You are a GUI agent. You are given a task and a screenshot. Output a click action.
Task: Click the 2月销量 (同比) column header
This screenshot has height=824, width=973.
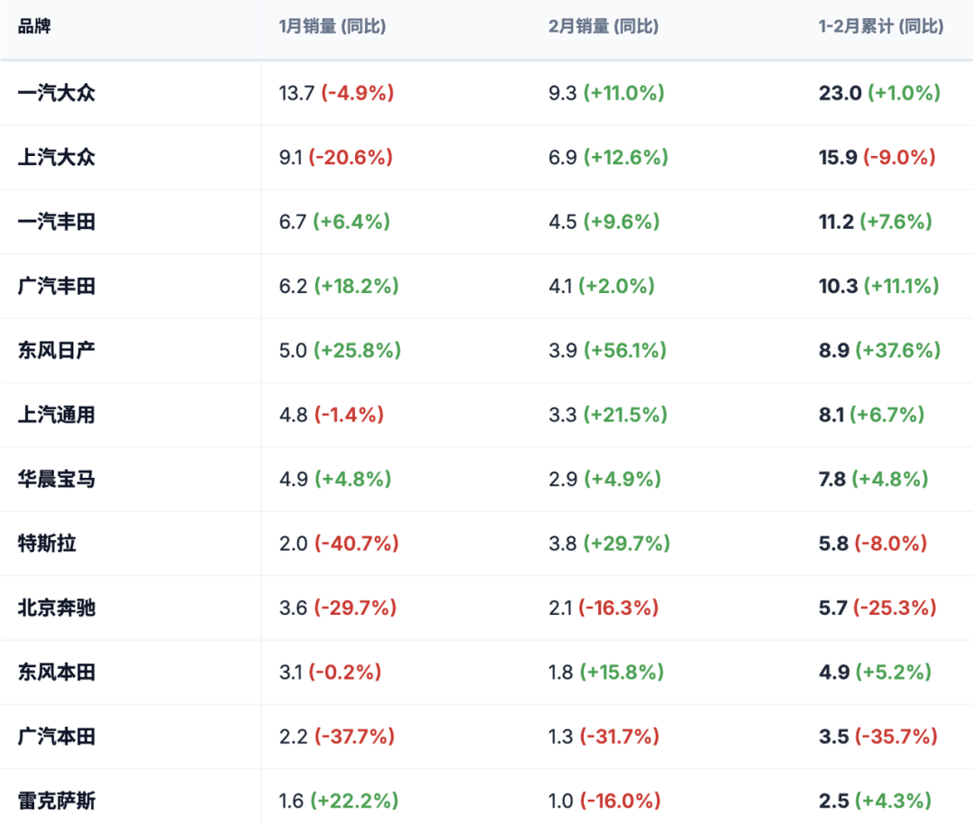coord(603,27)
